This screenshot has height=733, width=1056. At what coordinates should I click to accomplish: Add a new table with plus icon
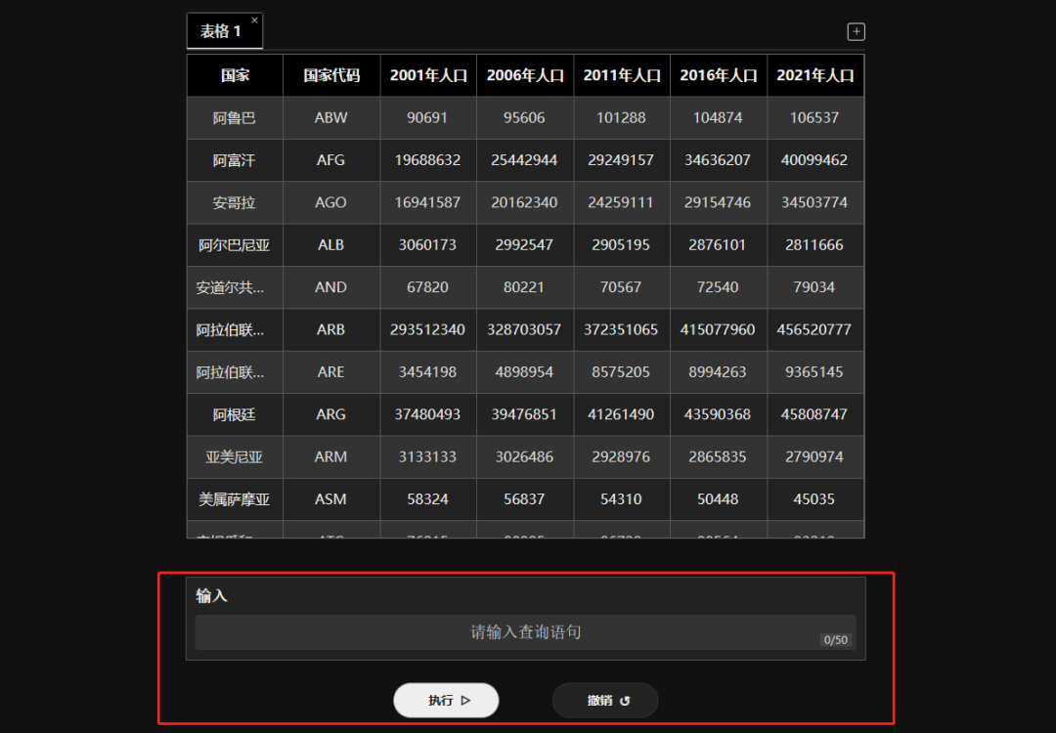click(856, 31)
